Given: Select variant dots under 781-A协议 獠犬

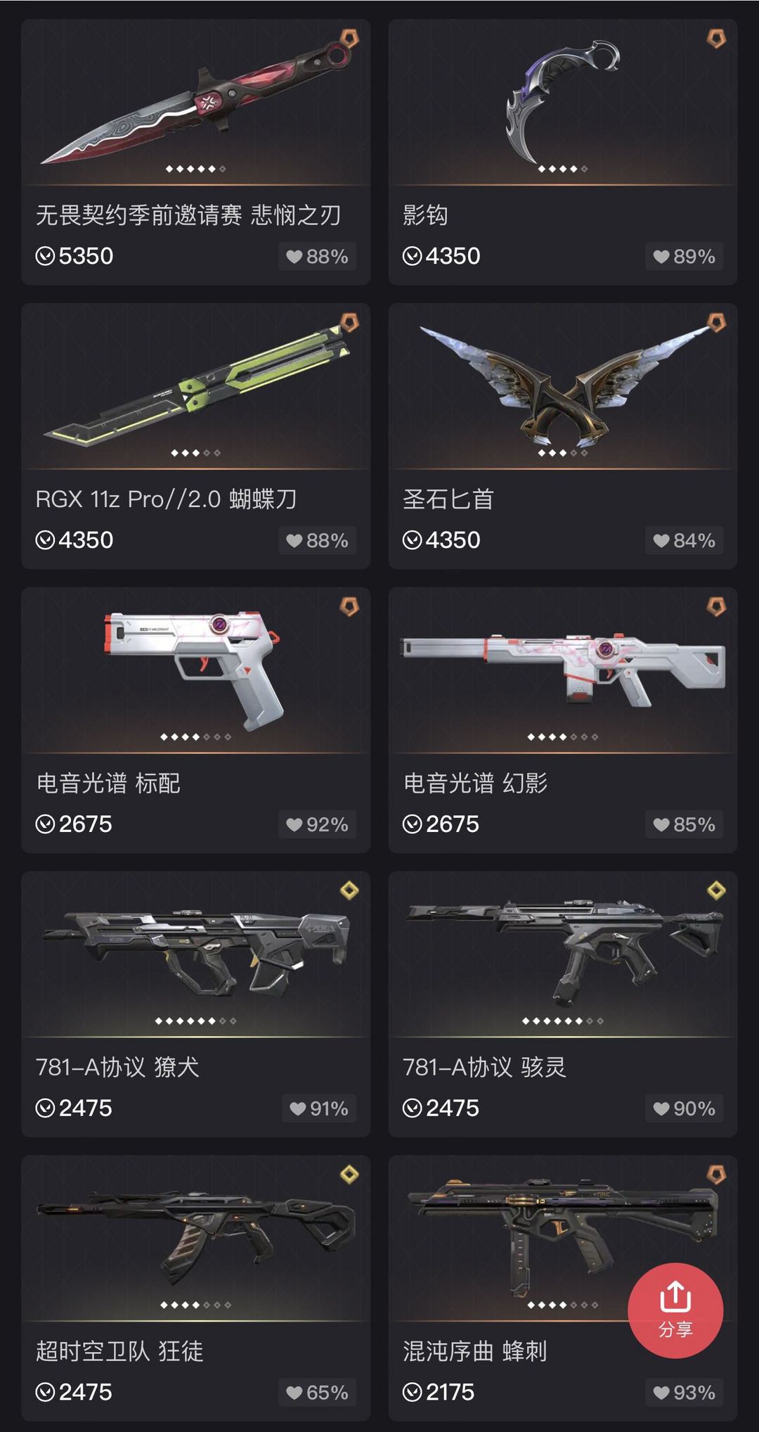Looking at the screenshot, I should [x=196, y=1021].
